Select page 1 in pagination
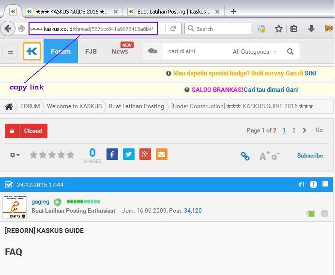The width and height of the screenshot is (335, 275). [284, 130]
